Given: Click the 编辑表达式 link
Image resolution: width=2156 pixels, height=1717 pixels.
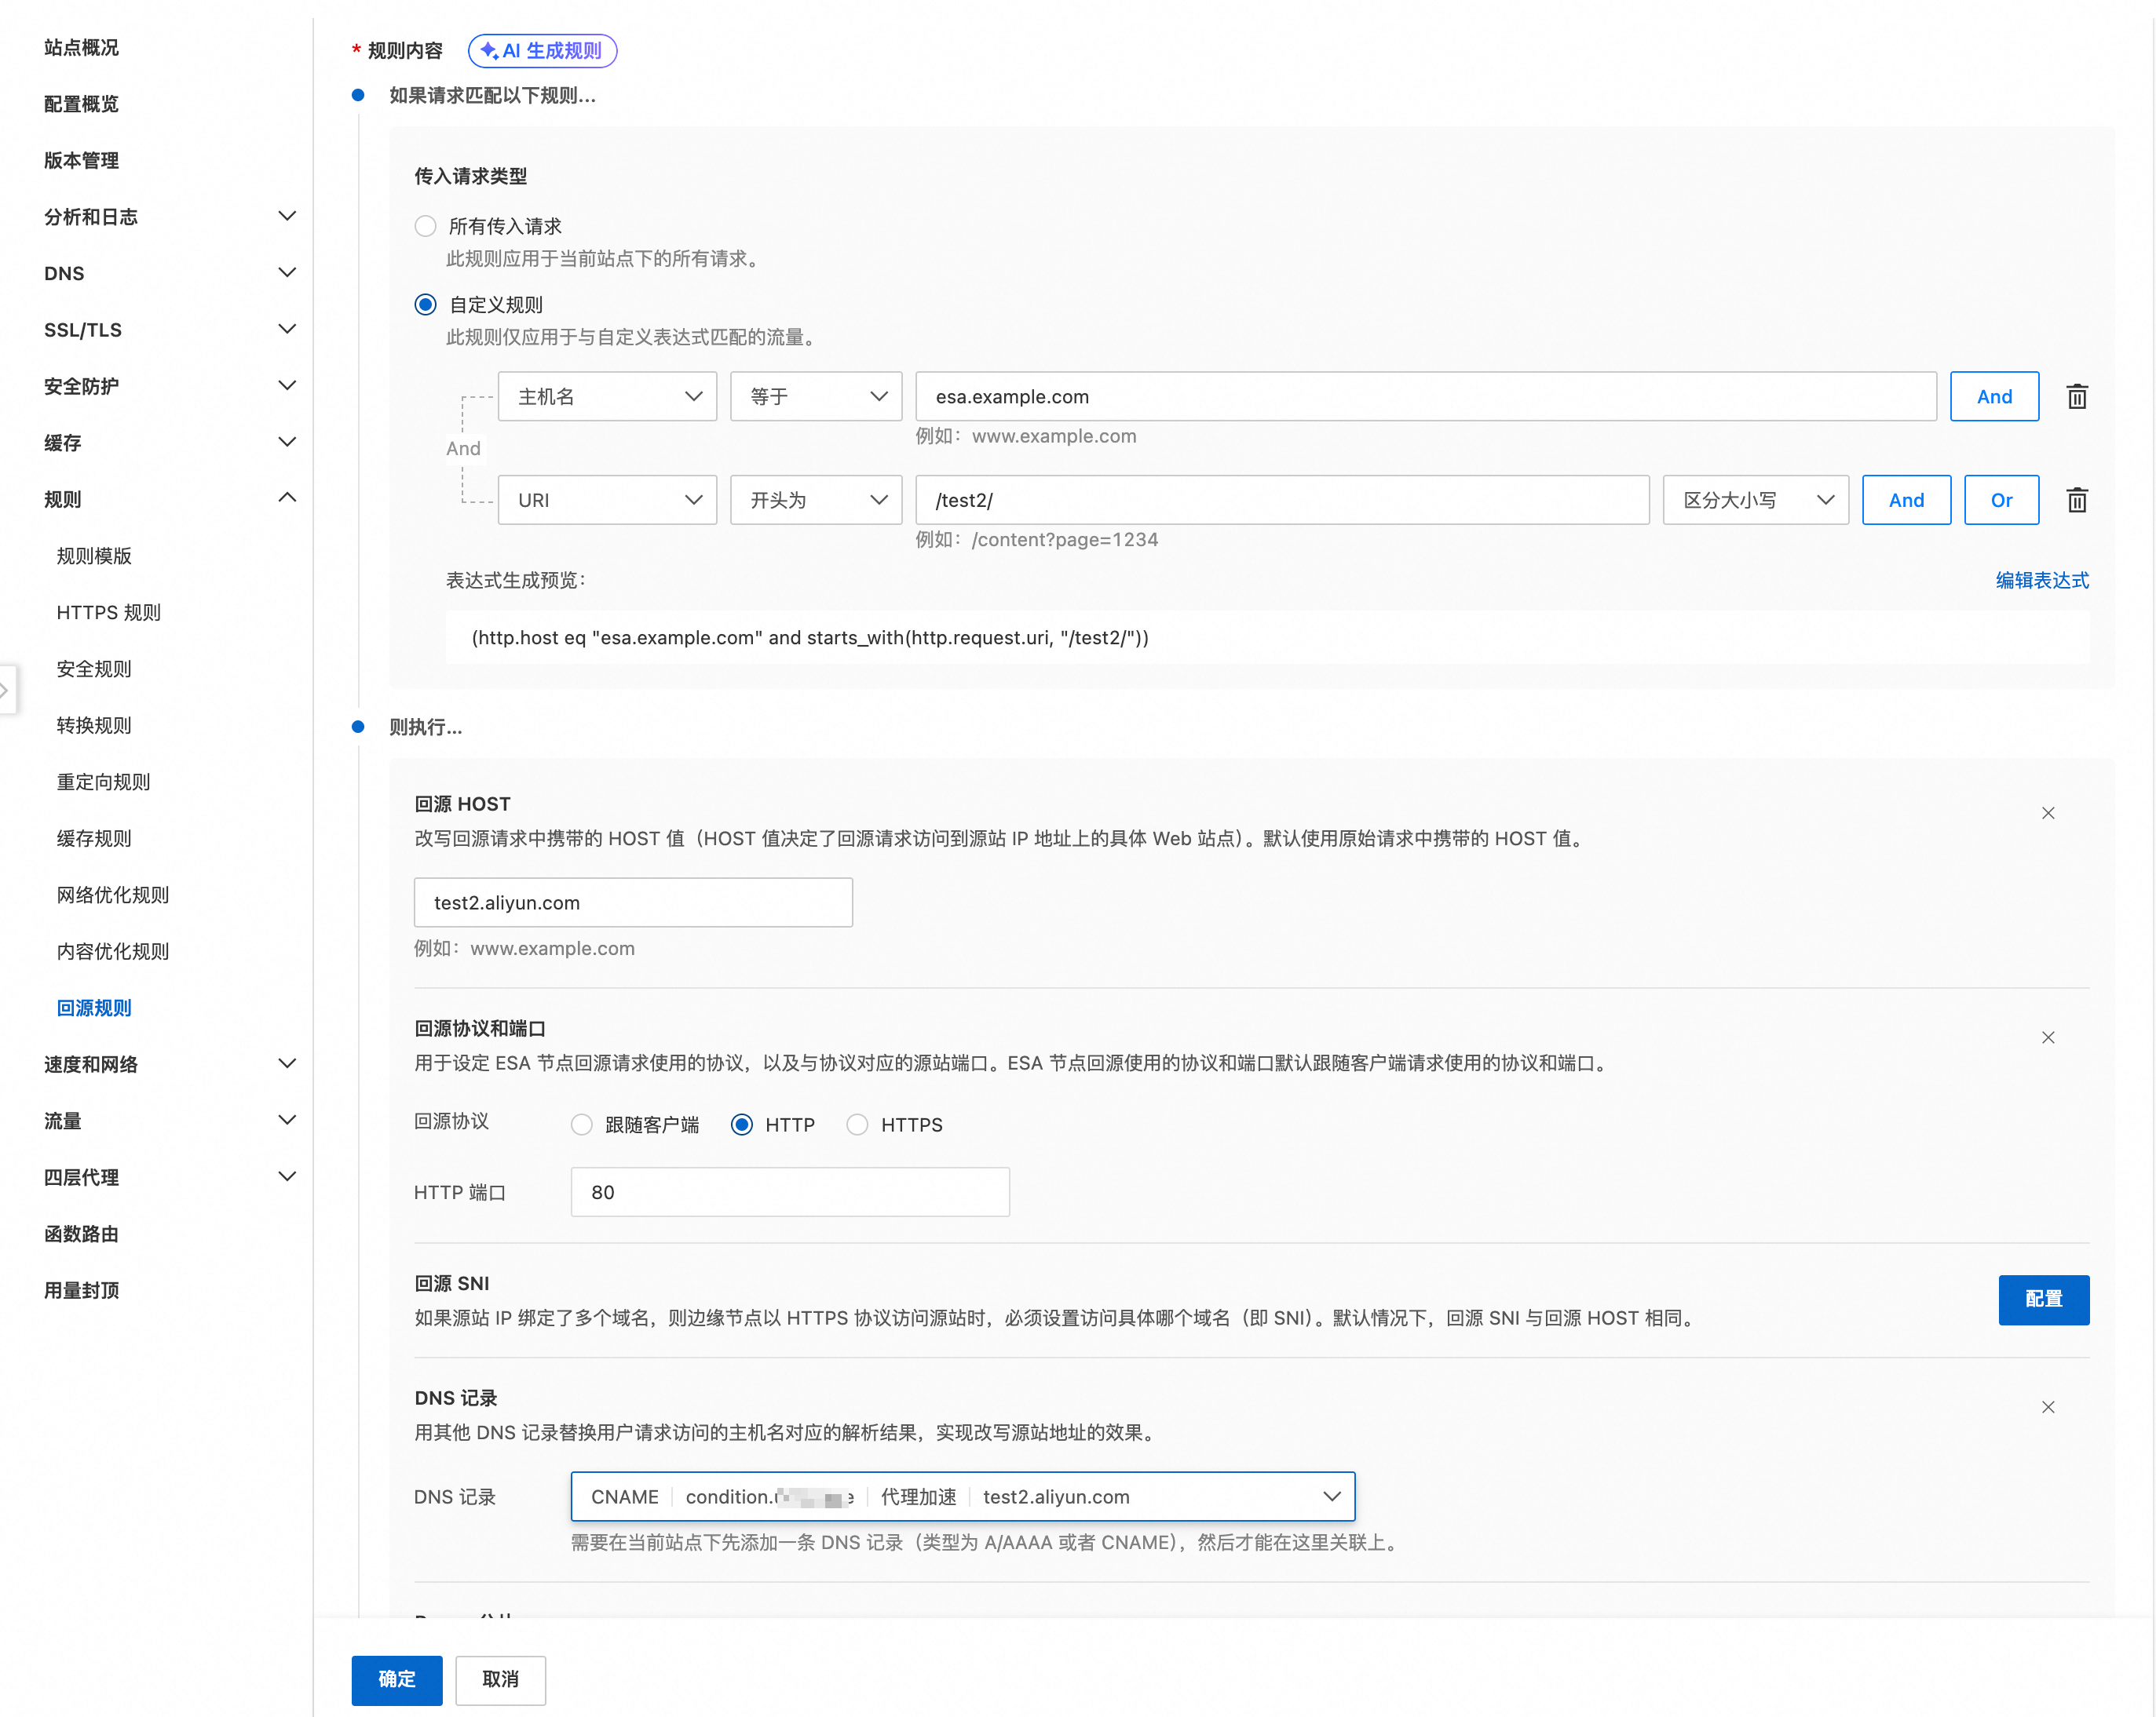Looking at the screenshot, I should [2041, 580].
